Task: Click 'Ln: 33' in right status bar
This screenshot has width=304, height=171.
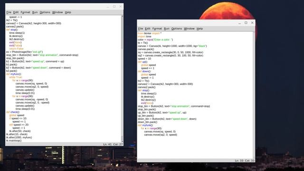Action: pos(239,161)
